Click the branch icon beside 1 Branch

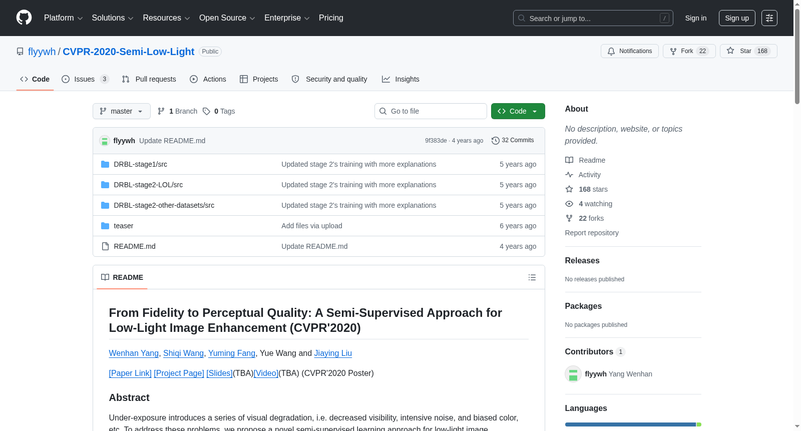[161, 111]
